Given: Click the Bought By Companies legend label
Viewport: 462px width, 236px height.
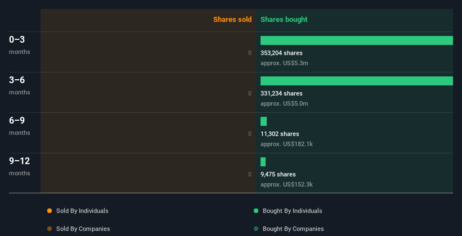Looking at the screenshot, I should click(293, 229).
